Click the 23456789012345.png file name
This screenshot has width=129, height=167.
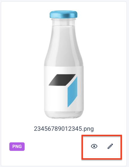pyautogui.click(x=64, y=129)
